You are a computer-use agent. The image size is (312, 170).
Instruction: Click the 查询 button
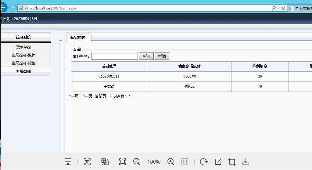(146, 56)
